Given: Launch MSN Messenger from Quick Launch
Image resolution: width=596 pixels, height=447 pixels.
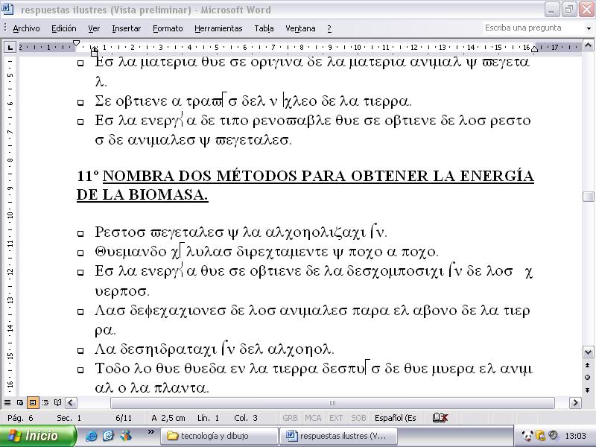Looking at the screenshot, I should pyautogui.click(x=125, y=436).
